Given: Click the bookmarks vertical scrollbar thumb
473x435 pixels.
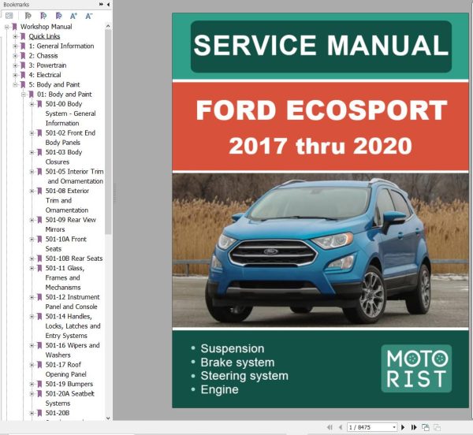Looking at the screenshot, I should click(x=108, y=132).
